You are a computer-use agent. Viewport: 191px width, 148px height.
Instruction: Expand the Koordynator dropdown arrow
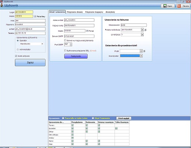pyautogui.click(x=141, y=56)
